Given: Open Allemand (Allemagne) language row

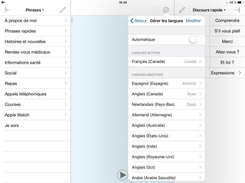Looking at the screenshot, I should click(x=166, y=115).
